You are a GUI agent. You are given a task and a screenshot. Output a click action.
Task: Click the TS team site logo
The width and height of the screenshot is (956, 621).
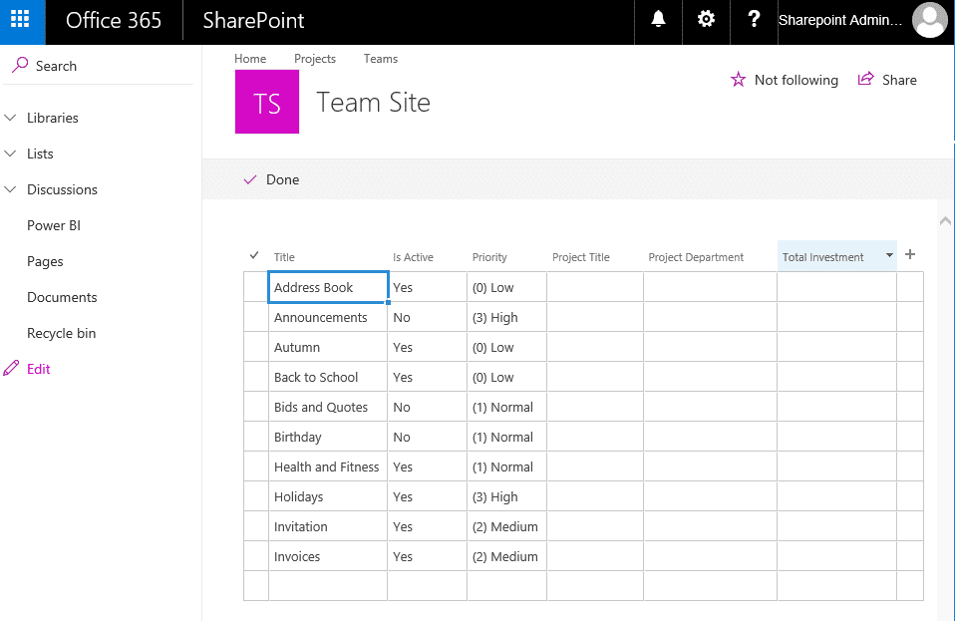pos(266,102)
